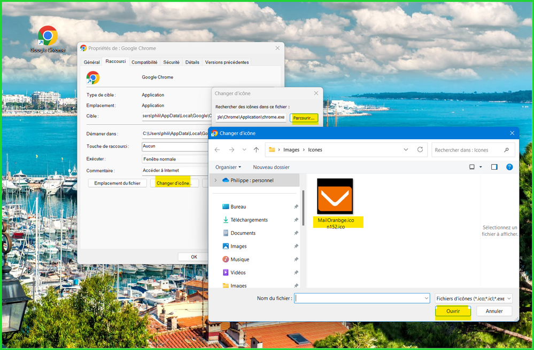Image resolution: width=534 pixels, height=350 pixels.
Task: Toggle the preview pane icon
Action: point(494,167)
